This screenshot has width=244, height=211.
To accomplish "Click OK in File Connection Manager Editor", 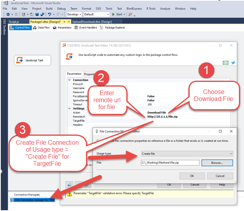I will pos(192,176).
